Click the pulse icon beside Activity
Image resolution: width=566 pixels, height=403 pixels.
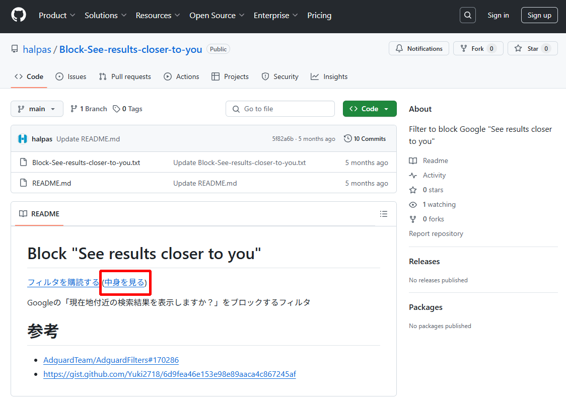click(x=413, y=176)
